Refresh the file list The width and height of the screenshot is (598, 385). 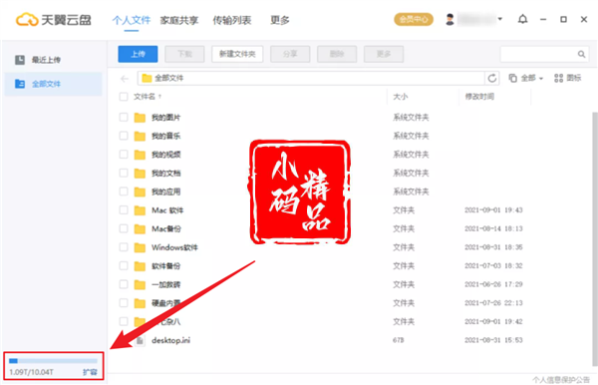click(492, 78)
